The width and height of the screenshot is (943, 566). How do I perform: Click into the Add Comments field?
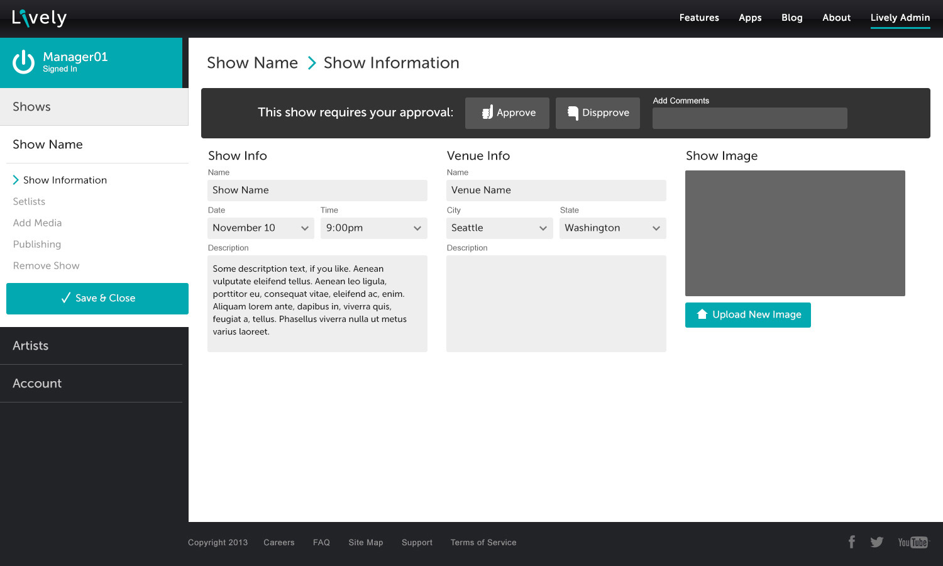point(750,118)
